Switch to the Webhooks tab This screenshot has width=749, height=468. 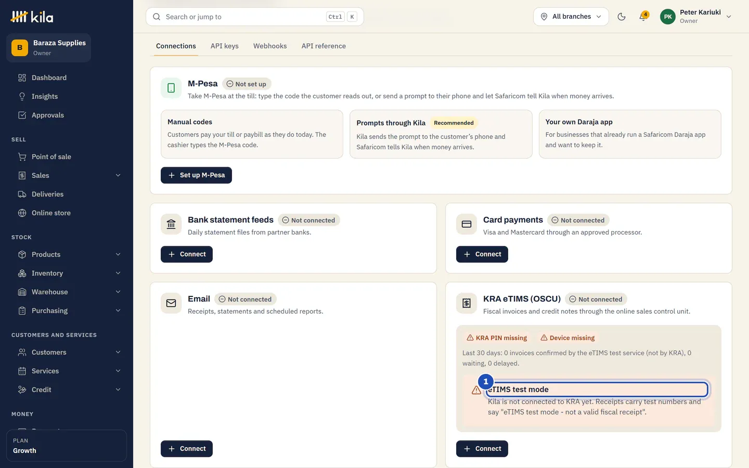270,46
